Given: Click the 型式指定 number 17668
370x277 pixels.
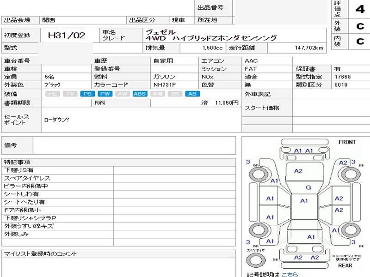Looking at the screenshot, I should click(343, 77).
